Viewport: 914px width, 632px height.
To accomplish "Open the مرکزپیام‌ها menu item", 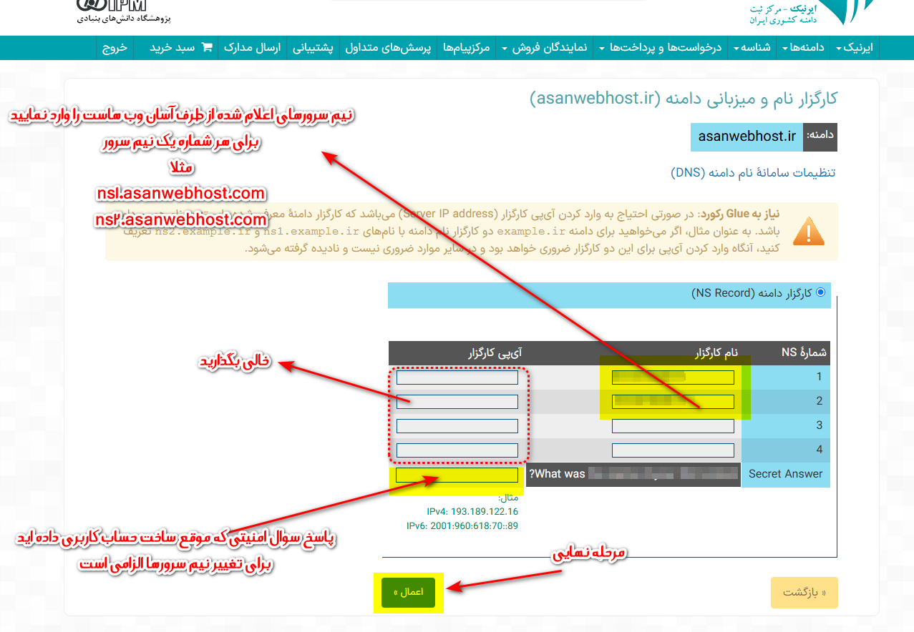I will [467, 48].
